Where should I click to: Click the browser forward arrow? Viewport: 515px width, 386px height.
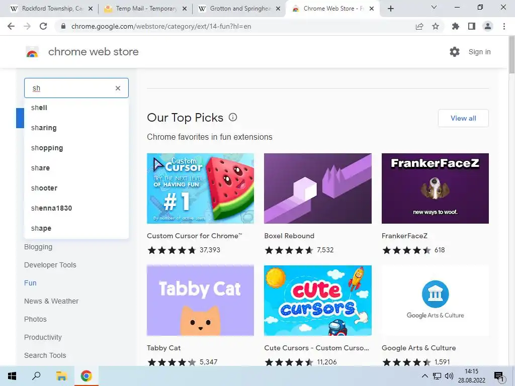pos(27,26)
